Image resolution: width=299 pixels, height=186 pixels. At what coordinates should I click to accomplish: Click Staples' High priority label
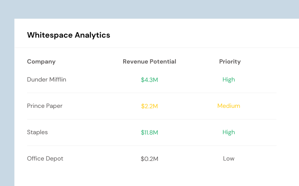[229, 132]
